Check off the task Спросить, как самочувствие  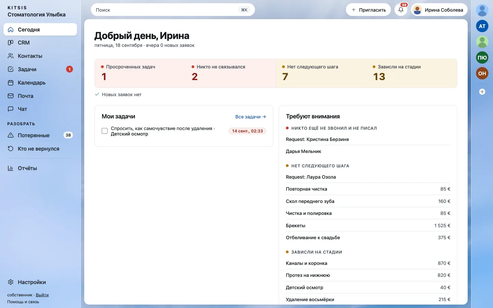pos(105,131)
